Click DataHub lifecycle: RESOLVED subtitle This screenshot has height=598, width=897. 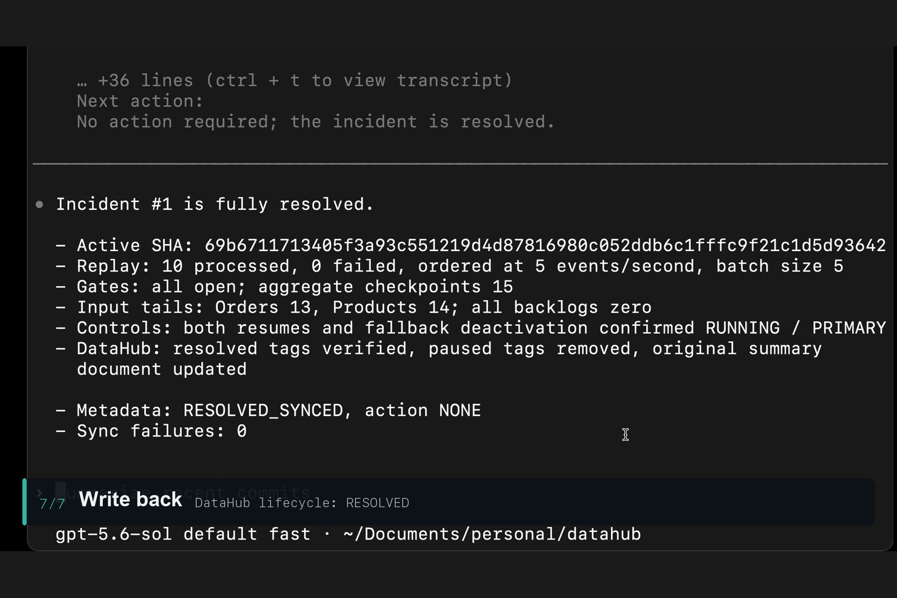tap(302, 503)
